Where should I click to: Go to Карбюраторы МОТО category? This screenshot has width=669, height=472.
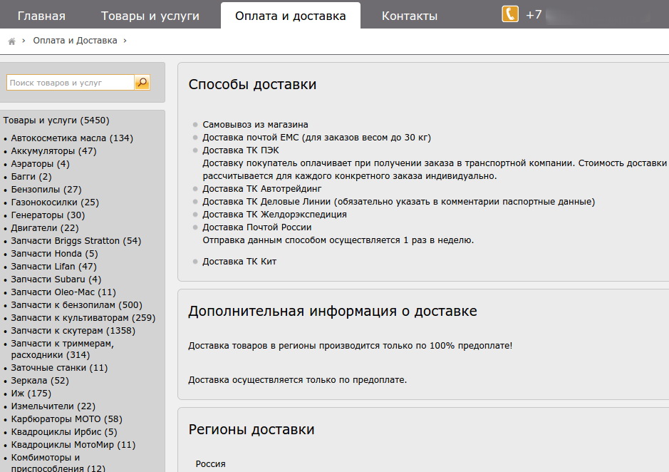[66, 419]
